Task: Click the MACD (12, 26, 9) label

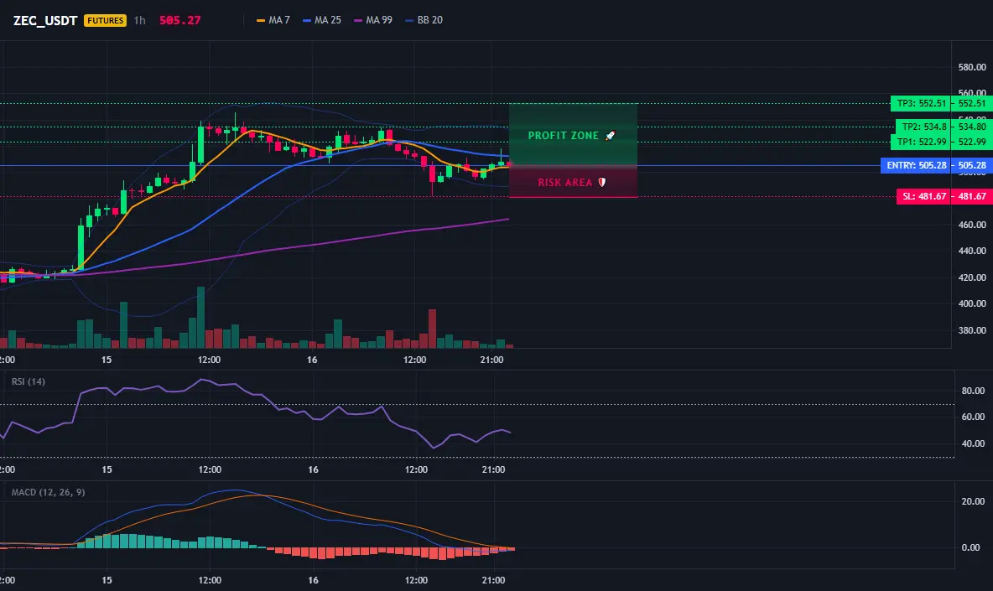Action: pos(48,492)
